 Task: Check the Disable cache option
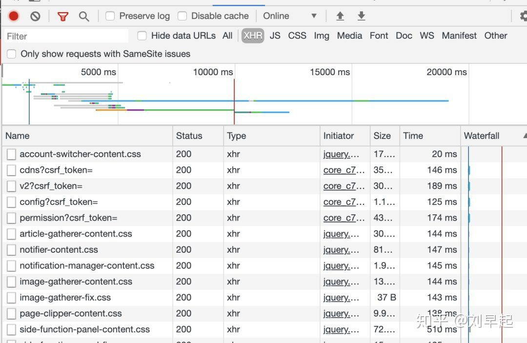pos(182,16)
